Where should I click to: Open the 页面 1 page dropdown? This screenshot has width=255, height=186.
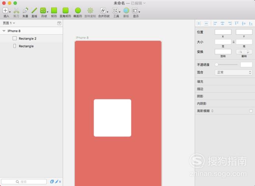point(9,23)
